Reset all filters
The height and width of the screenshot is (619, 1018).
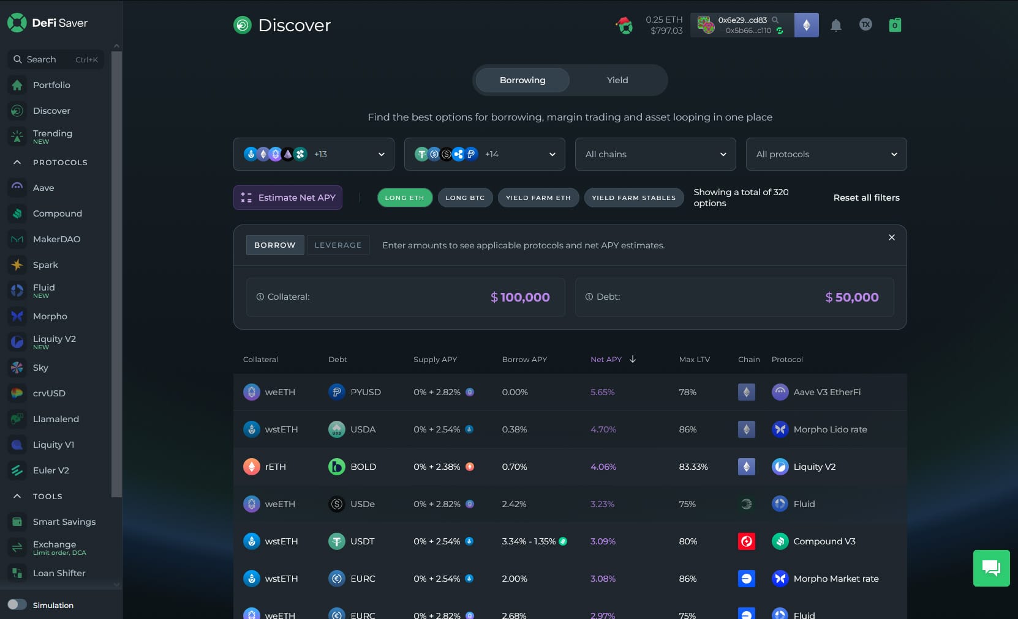coord(866,198)
